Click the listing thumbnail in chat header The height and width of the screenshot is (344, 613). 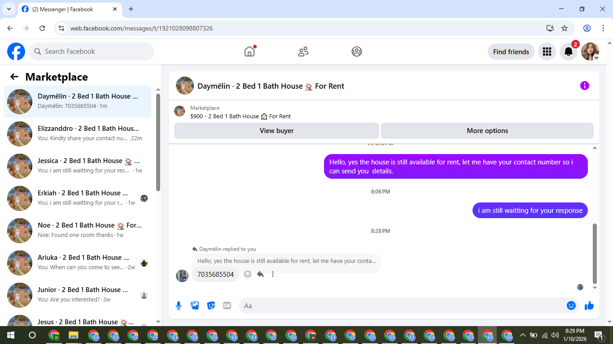pyautogui.click(x=185, y=86)
